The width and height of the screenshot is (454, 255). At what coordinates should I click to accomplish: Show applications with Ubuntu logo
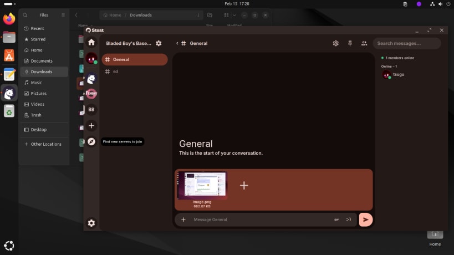click(x=9, y=246)
